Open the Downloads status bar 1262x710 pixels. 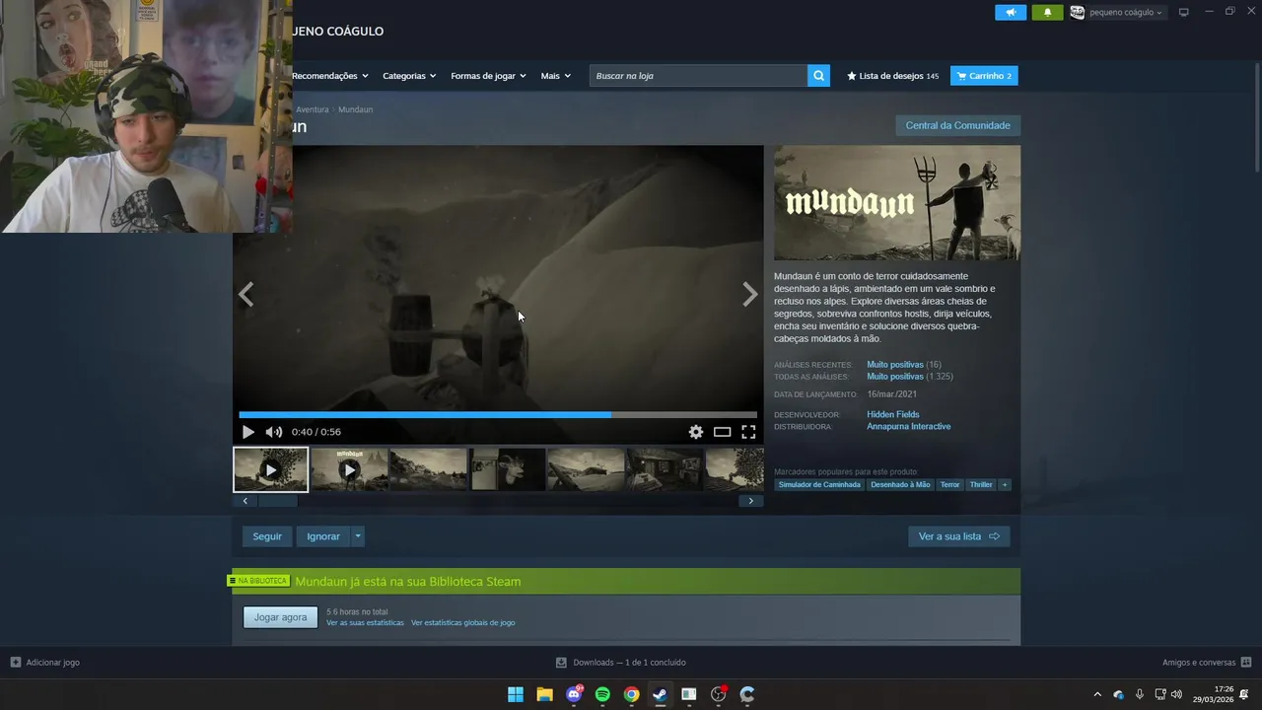621,663
